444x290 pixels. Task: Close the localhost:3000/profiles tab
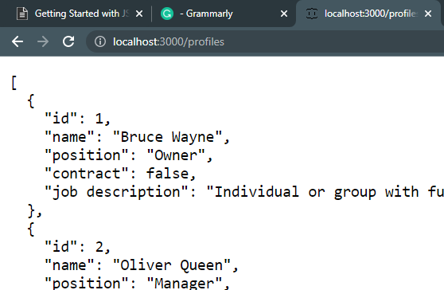(428, 14)
